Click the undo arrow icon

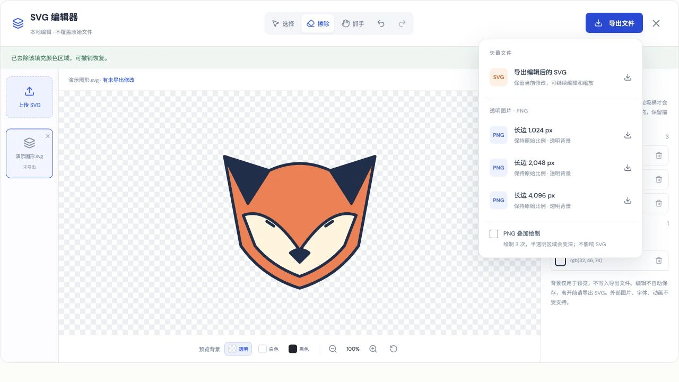381,23
